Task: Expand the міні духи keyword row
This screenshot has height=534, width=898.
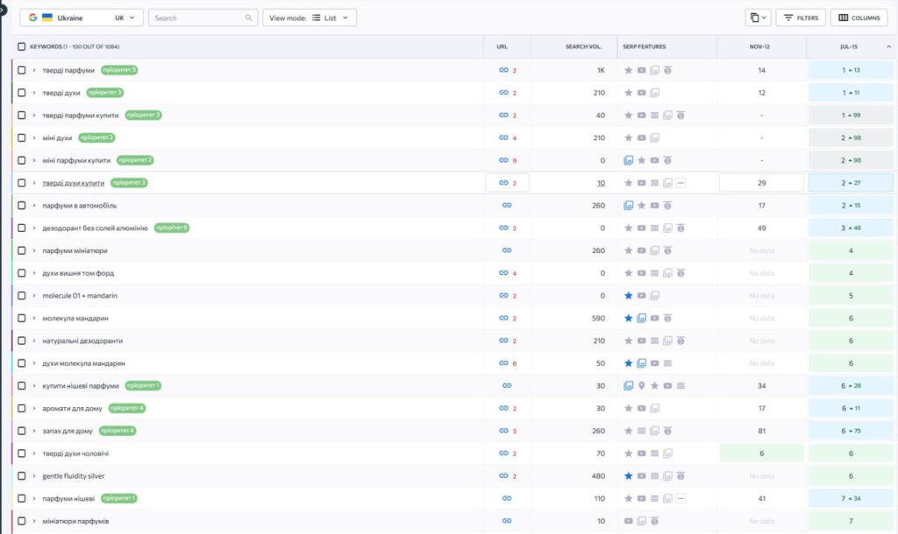Action: click(x=34, y=137)
